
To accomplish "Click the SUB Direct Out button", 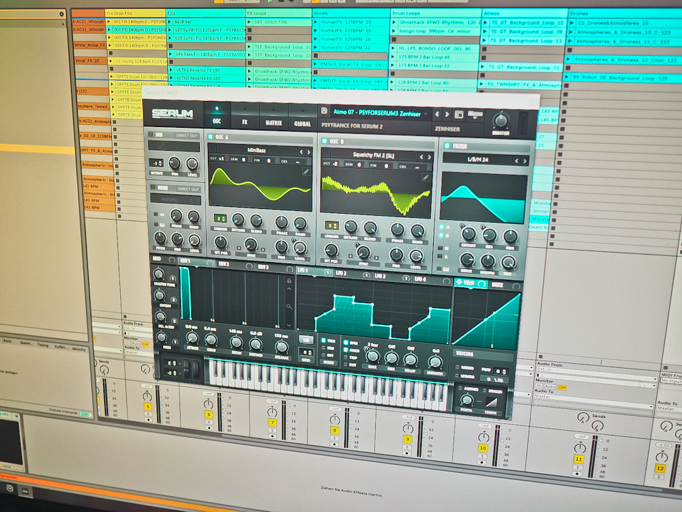I will tap(187, 136).
